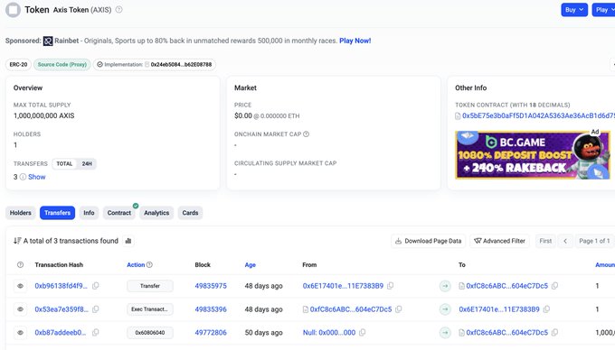
Task: Open the Info tab
Action: coord(89,213)
